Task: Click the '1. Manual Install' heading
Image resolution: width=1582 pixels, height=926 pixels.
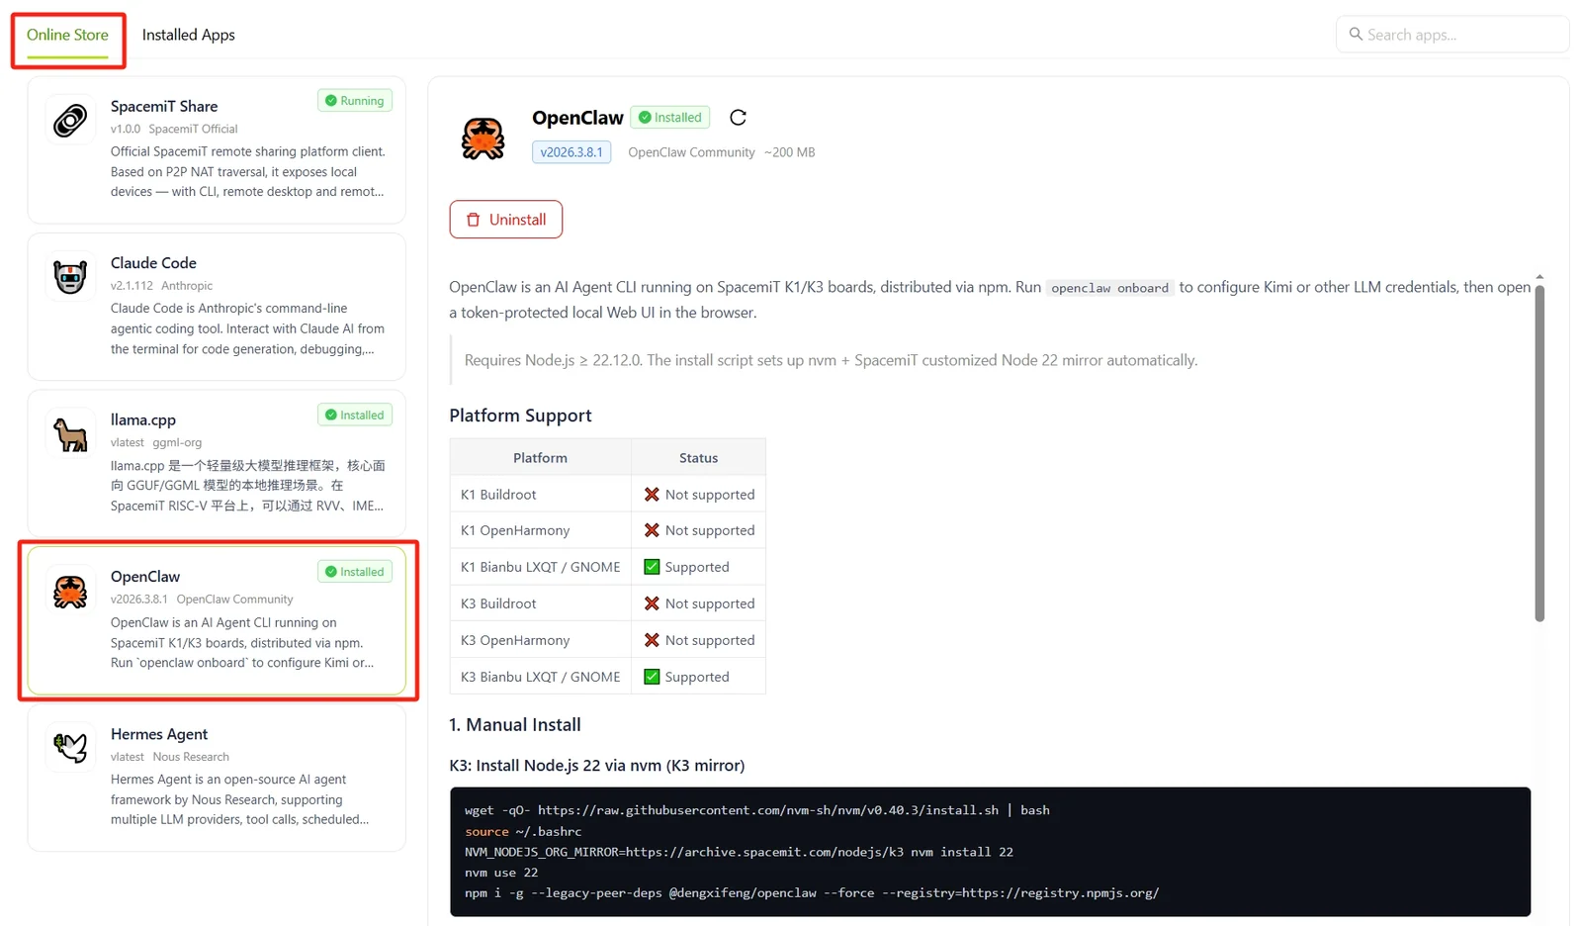Action: (515, 725)
